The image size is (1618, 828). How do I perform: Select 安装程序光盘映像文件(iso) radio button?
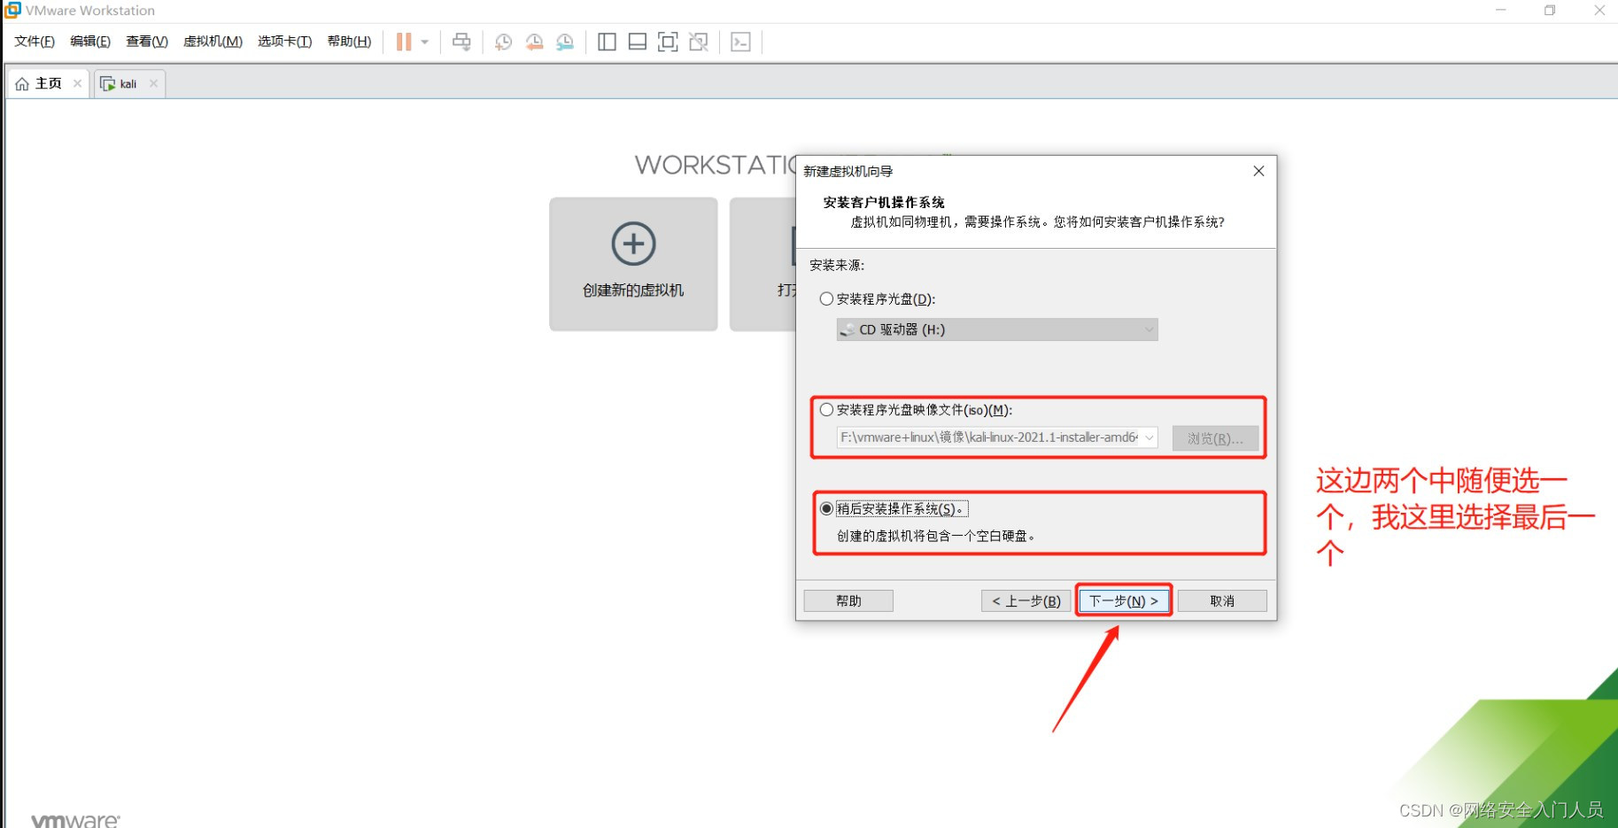tap(826, 410)
